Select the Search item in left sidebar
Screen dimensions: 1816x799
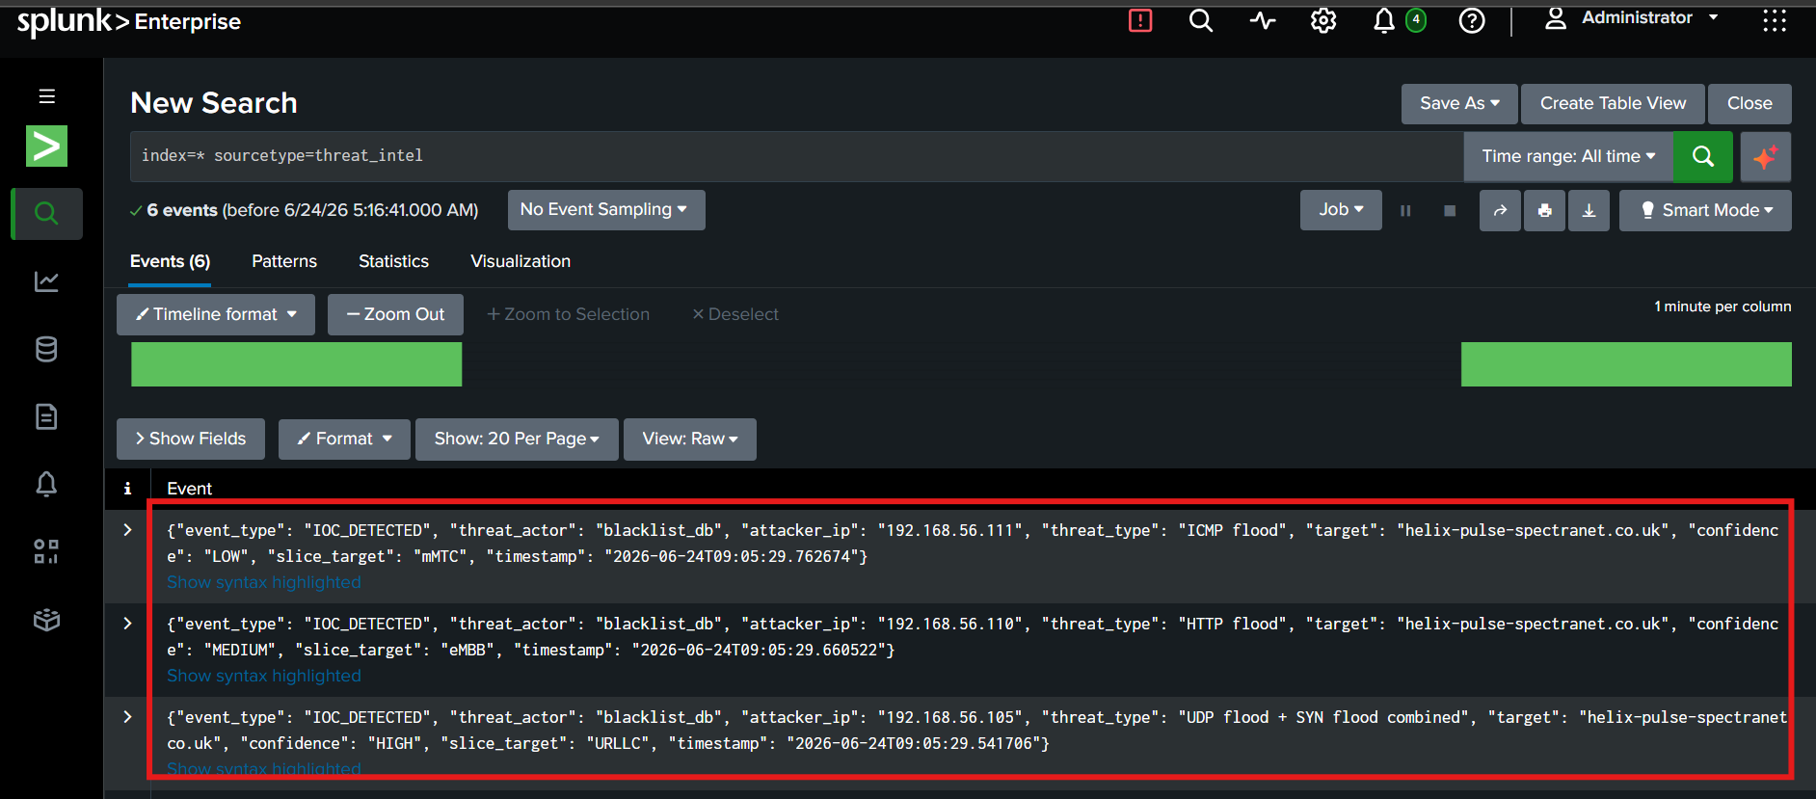(46, 213)
